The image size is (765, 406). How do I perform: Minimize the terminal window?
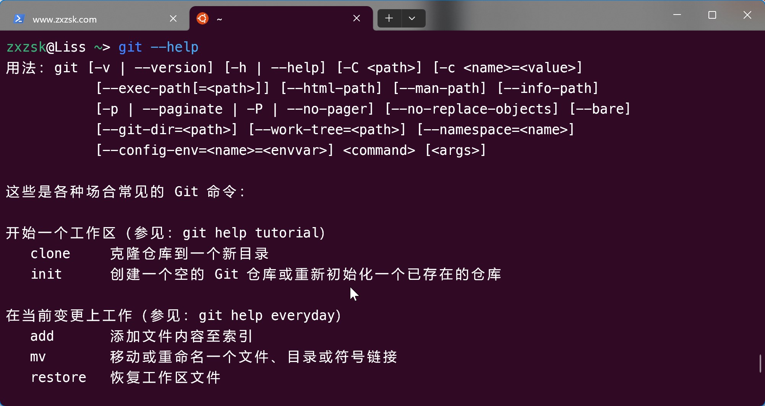[677, 15]
